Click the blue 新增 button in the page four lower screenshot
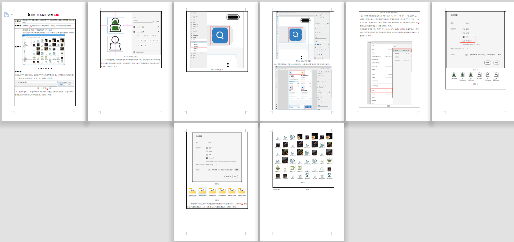Screen dimensions: 514x242 click(x=308, y=107)
